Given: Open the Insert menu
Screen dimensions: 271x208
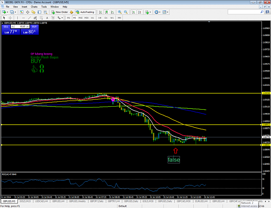Looking at the screenshot, I should coord(24,7).
